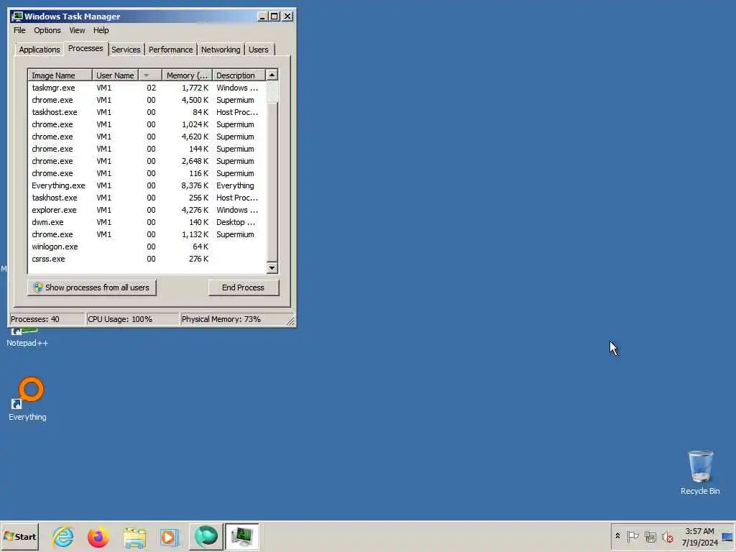Click the process list scroll down arrow
The width and height of the screenshot is (736, 552).
click(272, 268)
